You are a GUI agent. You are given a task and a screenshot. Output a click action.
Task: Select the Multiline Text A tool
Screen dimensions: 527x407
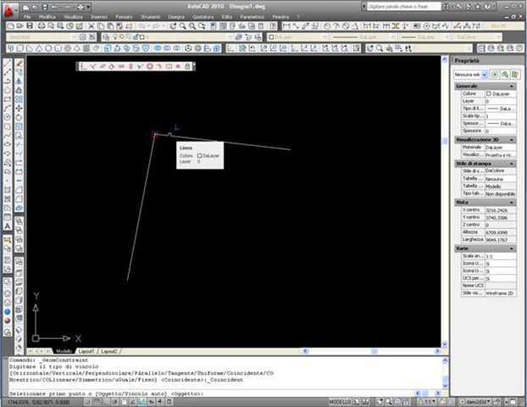8,226
